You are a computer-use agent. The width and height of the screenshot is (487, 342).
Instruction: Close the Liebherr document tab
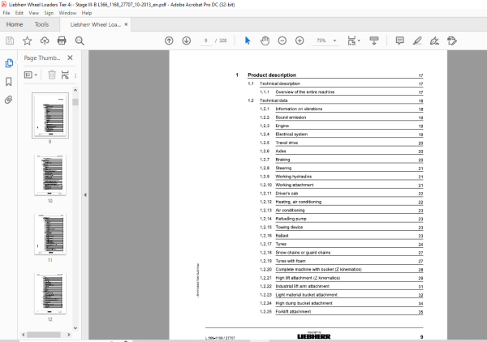click(126, 24)
